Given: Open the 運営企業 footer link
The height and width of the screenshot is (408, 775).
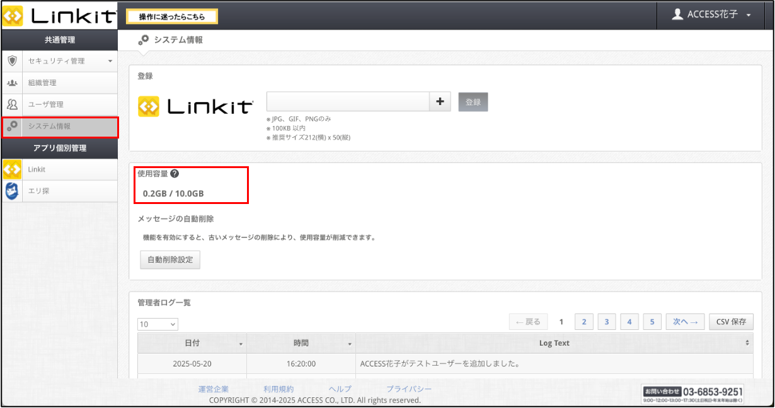Looking at the screenshot, I should click(214, 389).
